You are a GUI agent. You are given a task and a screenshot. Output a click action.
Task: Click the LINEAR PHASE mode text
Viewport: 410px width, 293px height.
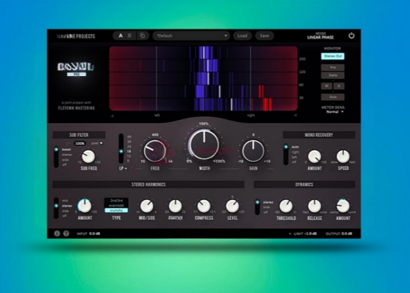(x=320, y=38)
